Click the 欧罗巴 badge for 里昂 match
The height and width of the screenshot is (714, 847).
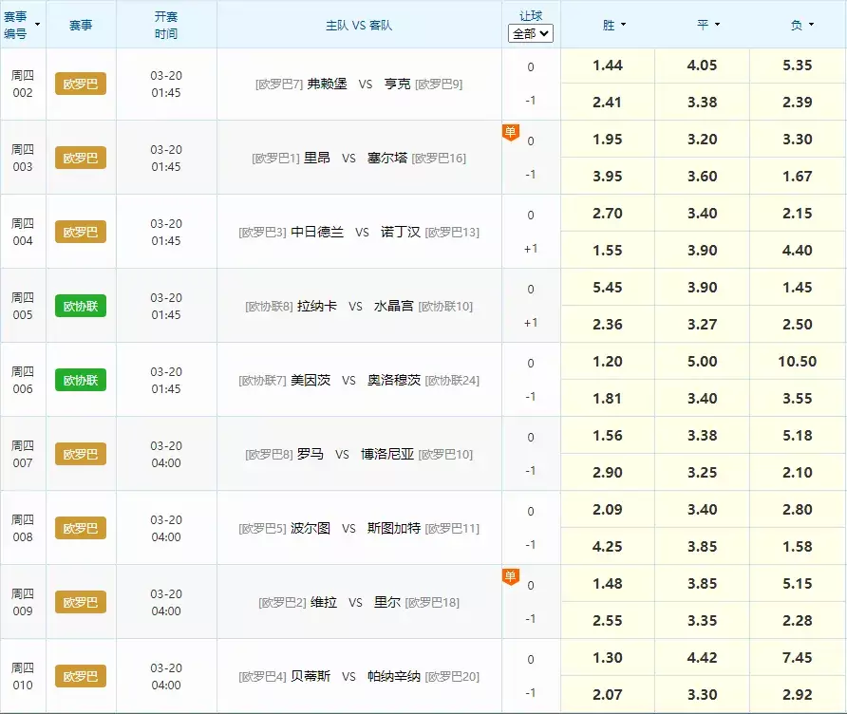click(81, 158)
